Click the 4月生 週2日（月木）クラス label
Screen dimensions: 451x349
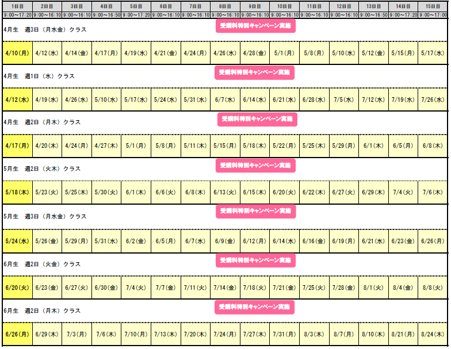tap(42, 122)
